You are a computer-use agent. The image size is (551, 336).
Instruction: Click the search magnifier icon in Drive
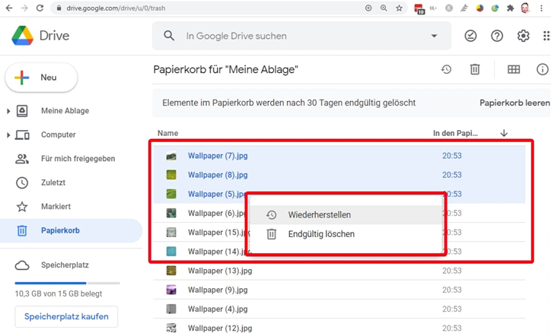[169, 36]
